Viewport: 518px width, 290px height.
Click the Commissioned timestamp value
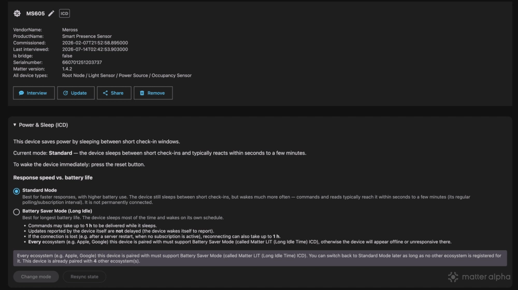point(95,43)
